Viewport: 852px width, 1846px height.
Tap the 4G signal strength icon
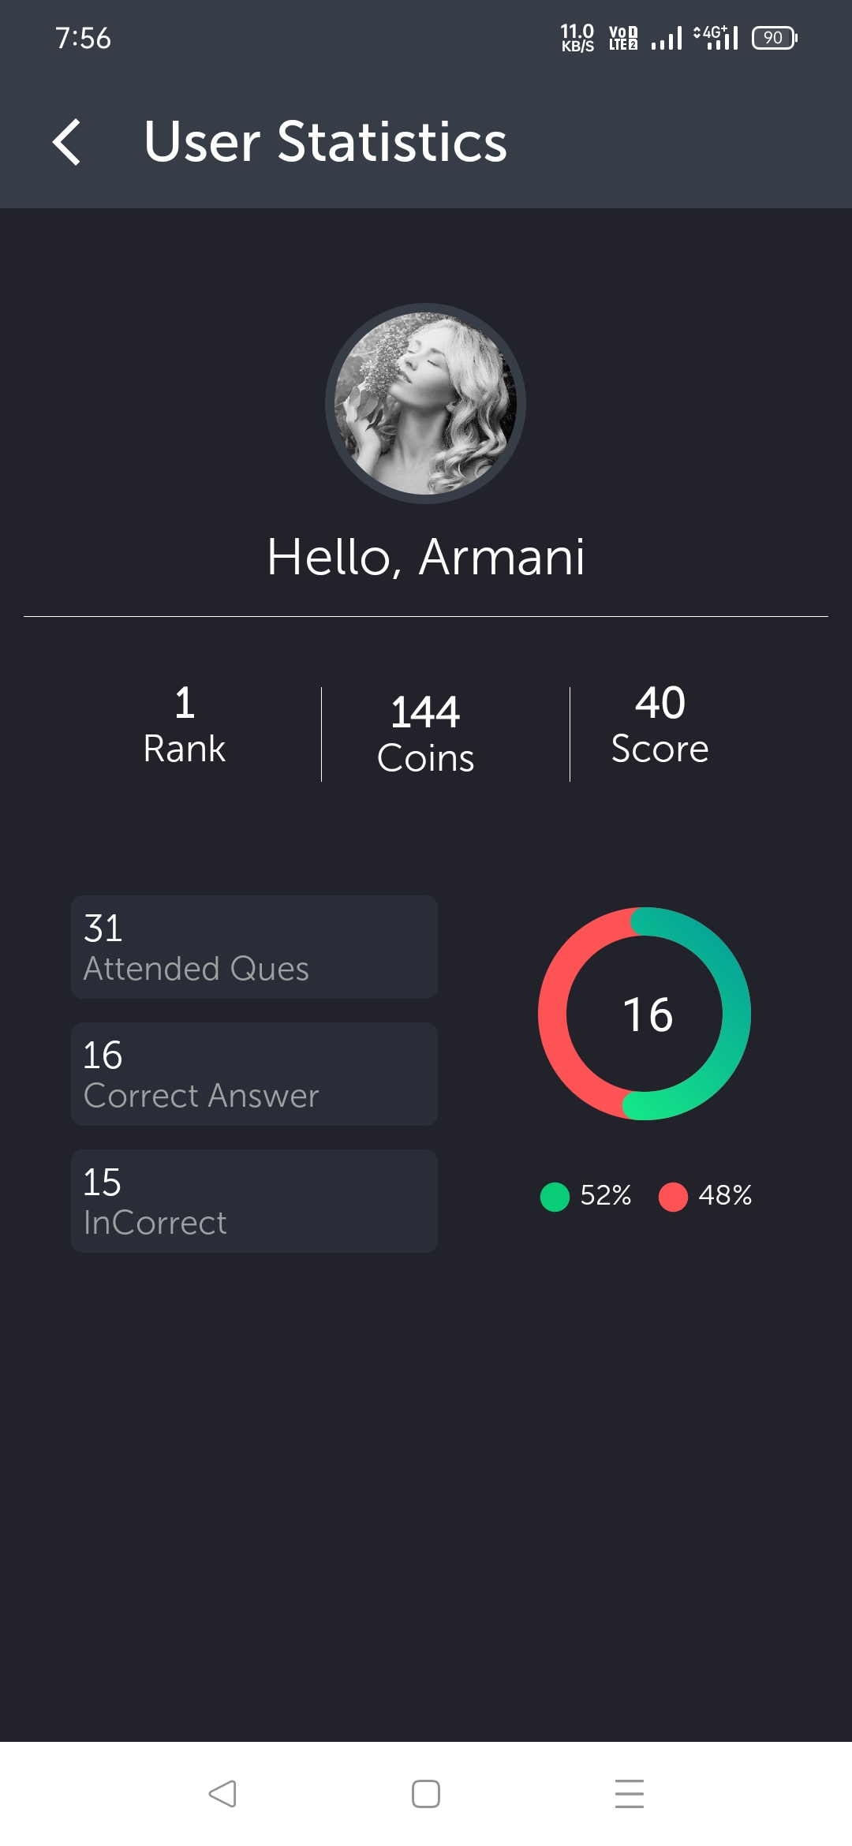[716, 37]
